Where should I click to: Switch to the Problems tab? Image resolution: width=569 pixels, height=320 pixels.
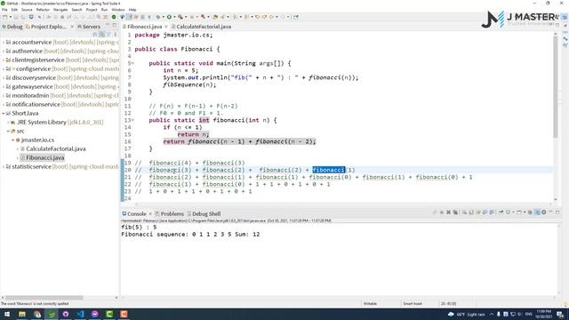click(170, 213)
